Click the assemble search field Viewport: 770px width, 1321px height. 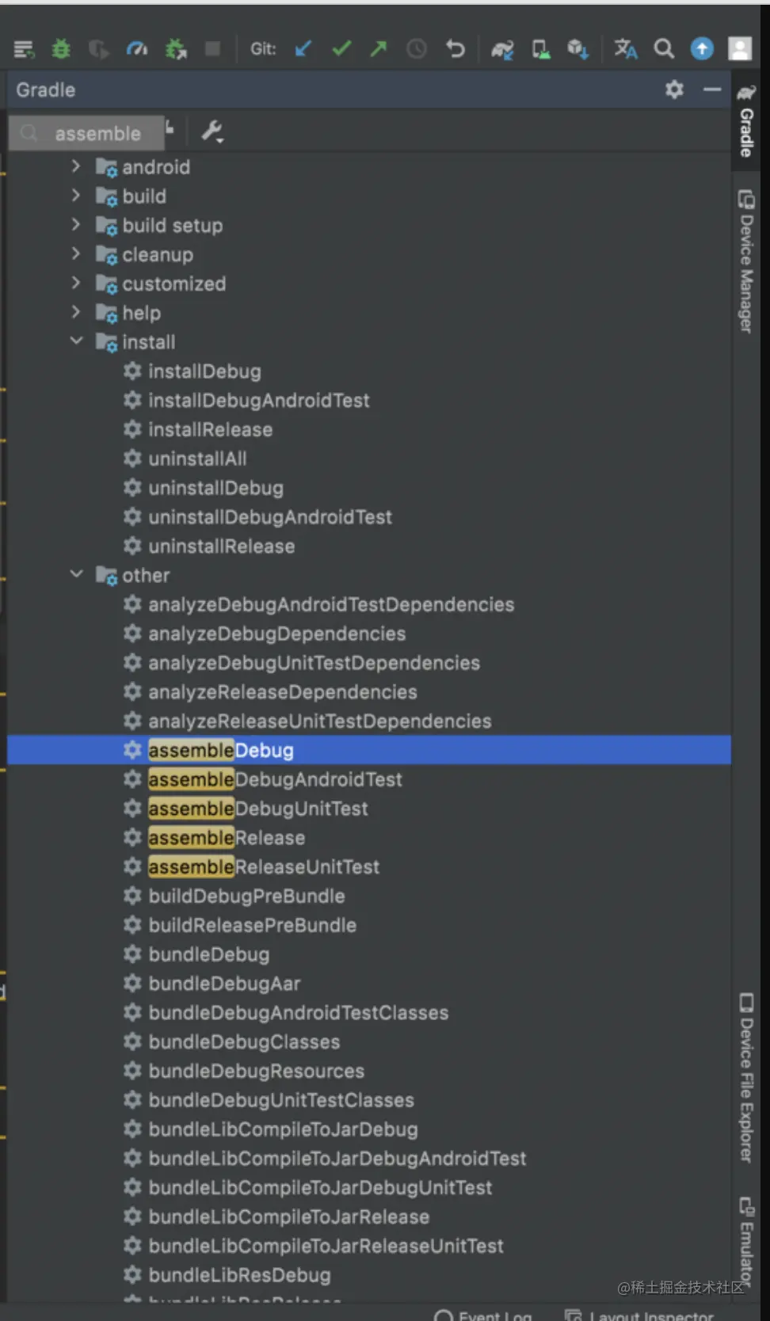pyautogui.click(x=87, y=133)
